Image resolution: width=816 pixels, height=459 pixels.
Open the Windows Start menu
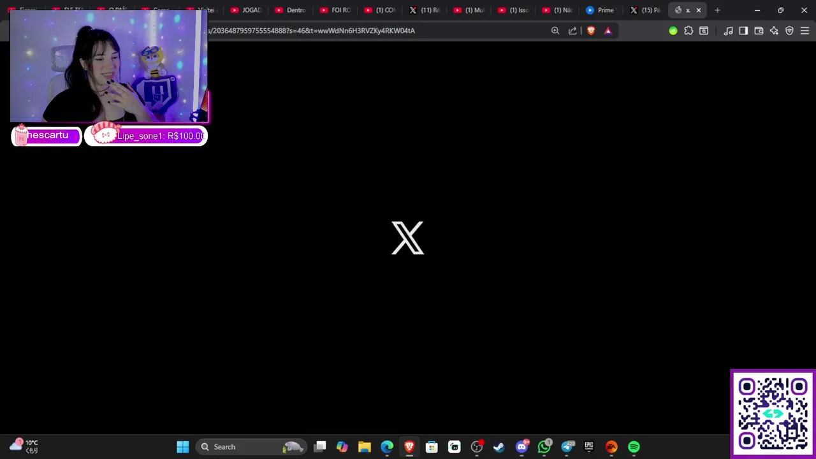click(182, 447)
